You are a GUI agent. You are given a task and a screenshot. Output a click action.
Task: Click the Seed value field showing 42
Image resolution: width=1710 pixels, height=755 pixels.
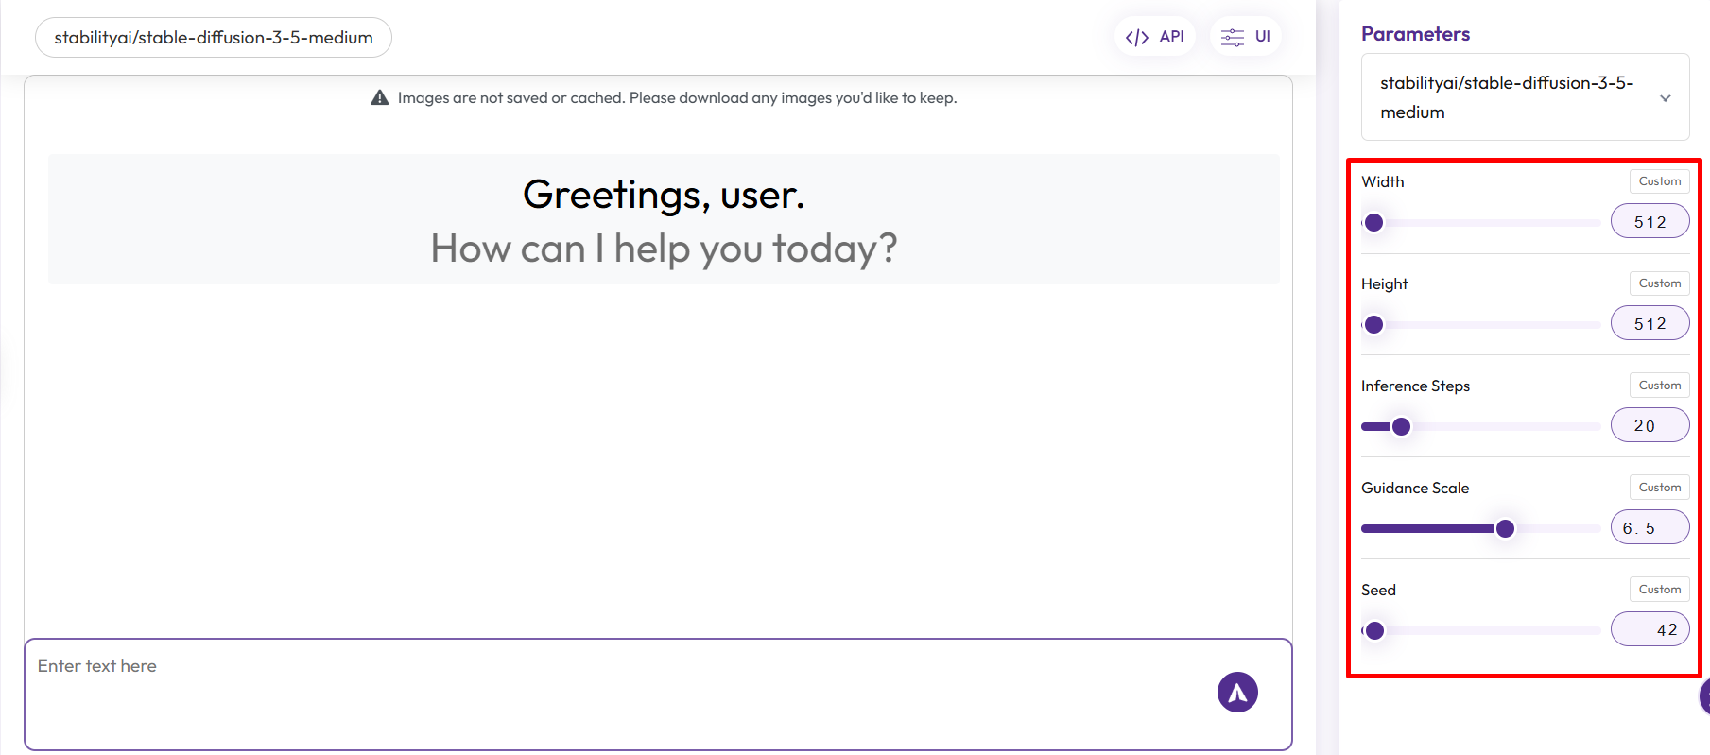click(x=1650, y=630)
